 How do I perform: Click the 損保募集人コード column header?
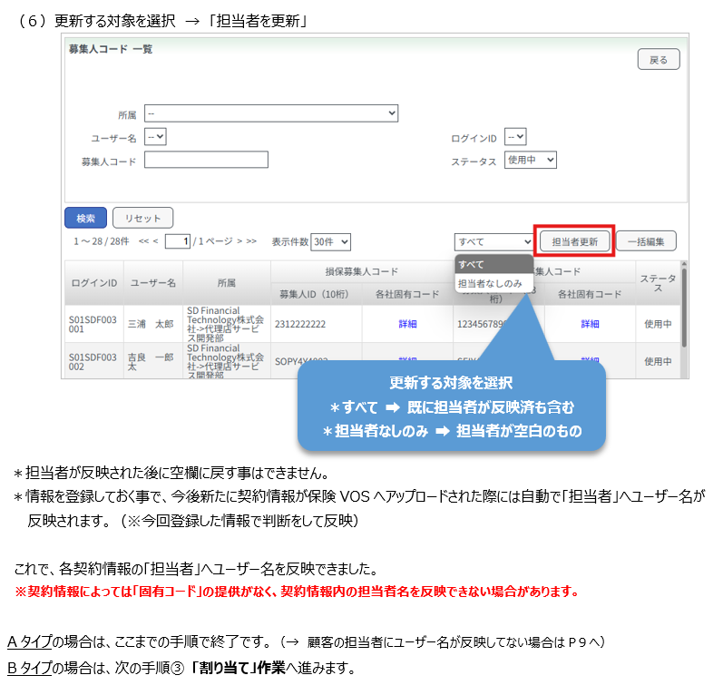[x=361, y=272]
